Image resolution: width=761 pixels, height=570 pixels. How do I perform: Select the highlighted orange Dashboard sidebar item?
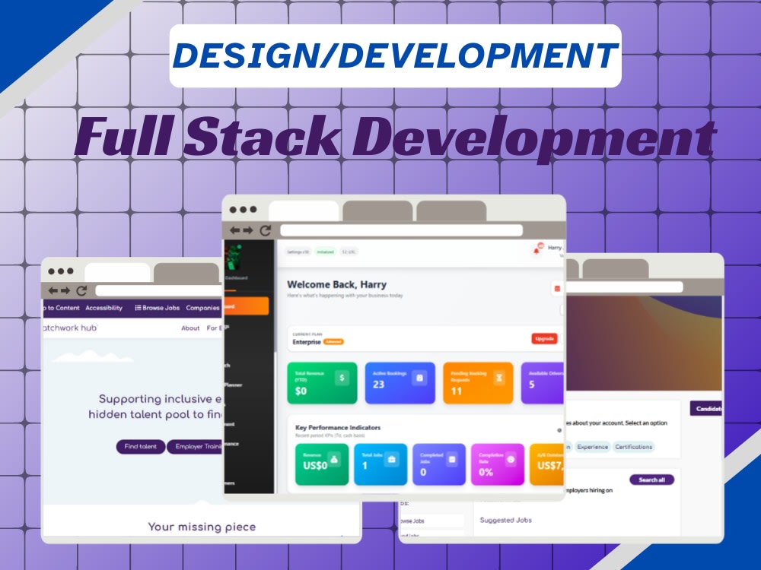(247, 306)
